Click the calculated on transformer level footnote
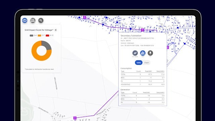 39,69
